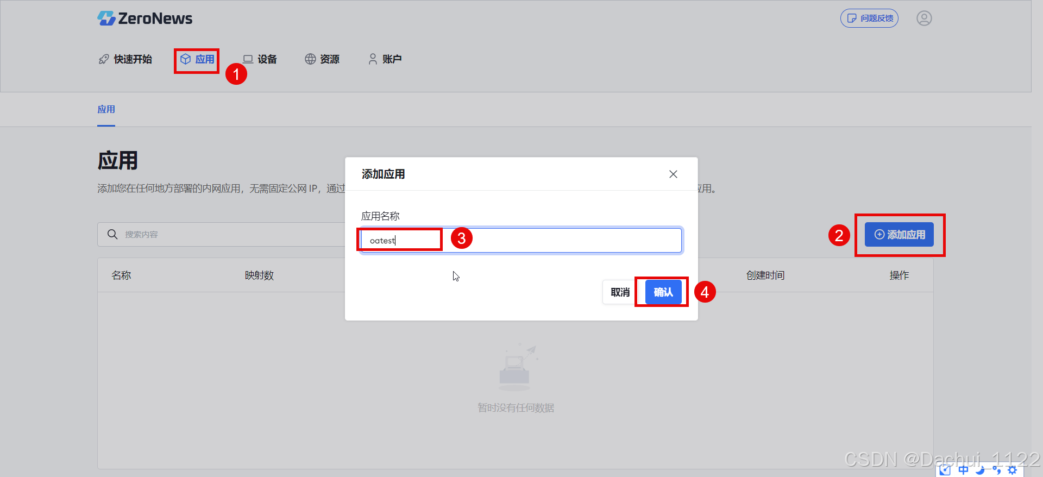Select the 应用 sub-tab

click(106, 110)
